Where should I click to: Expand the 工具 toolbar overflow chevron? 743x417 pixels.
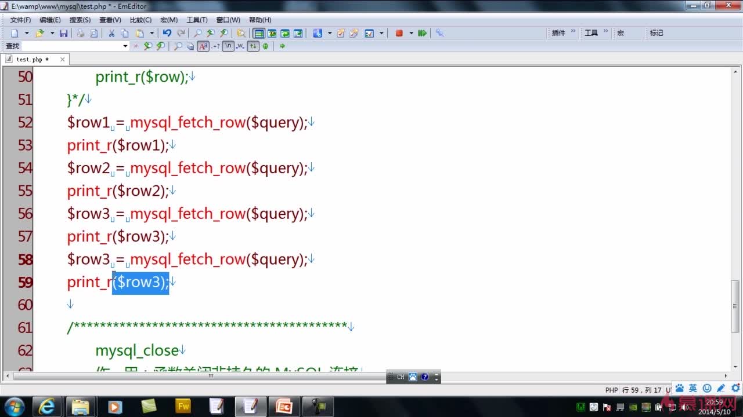pyautogui.click(x=606, y=32)
